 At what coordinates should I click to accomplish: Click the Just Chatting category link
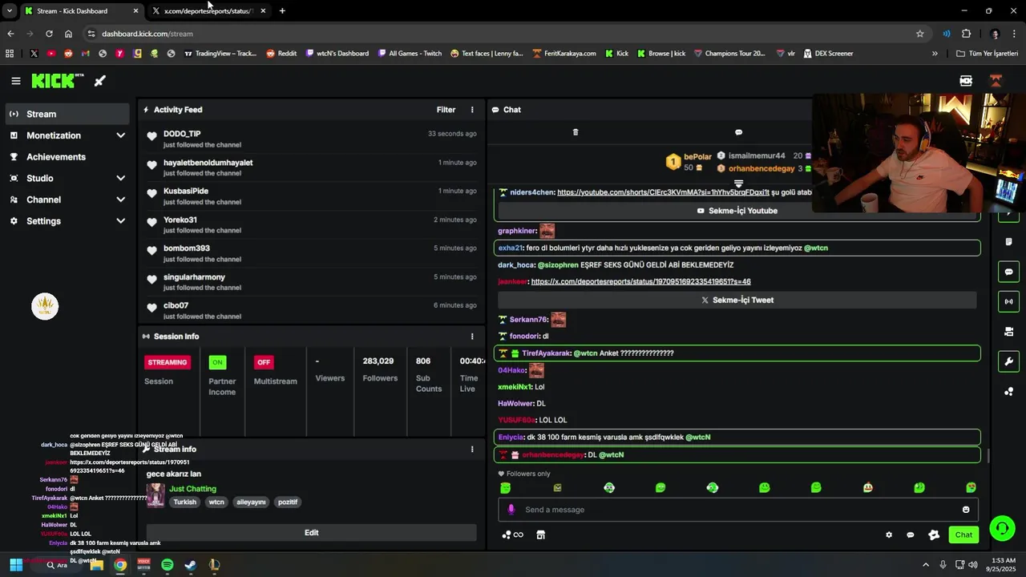point(192,489)
